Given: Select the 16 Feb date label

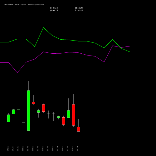Looking at the screenshot, I should (68, 149).
